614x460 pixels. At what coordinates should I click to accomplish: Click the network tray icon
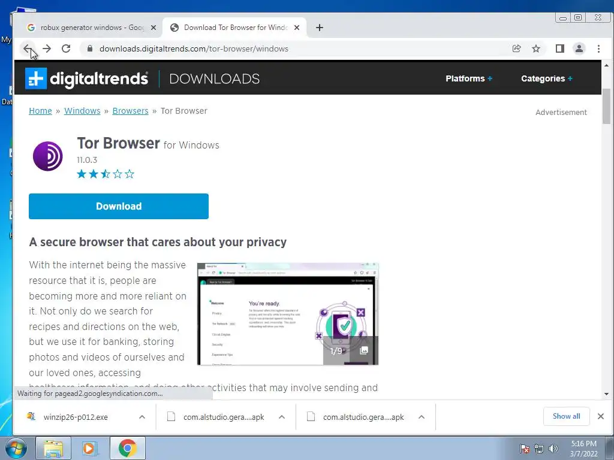pyautogui.click(x=539, y=449)
